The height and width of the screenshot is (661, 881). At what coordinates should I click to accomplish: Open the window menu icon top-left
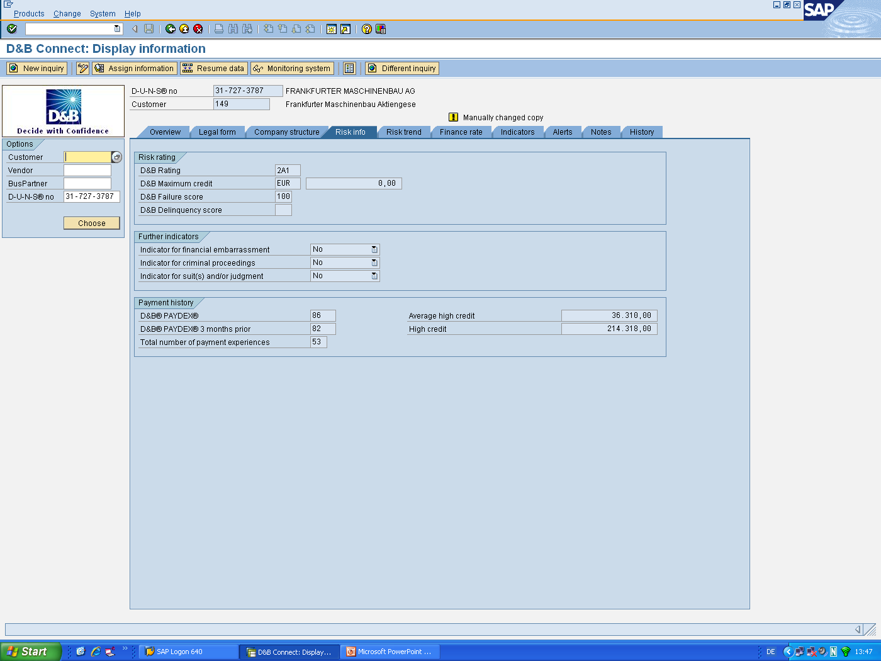click(x=8, y=4)
